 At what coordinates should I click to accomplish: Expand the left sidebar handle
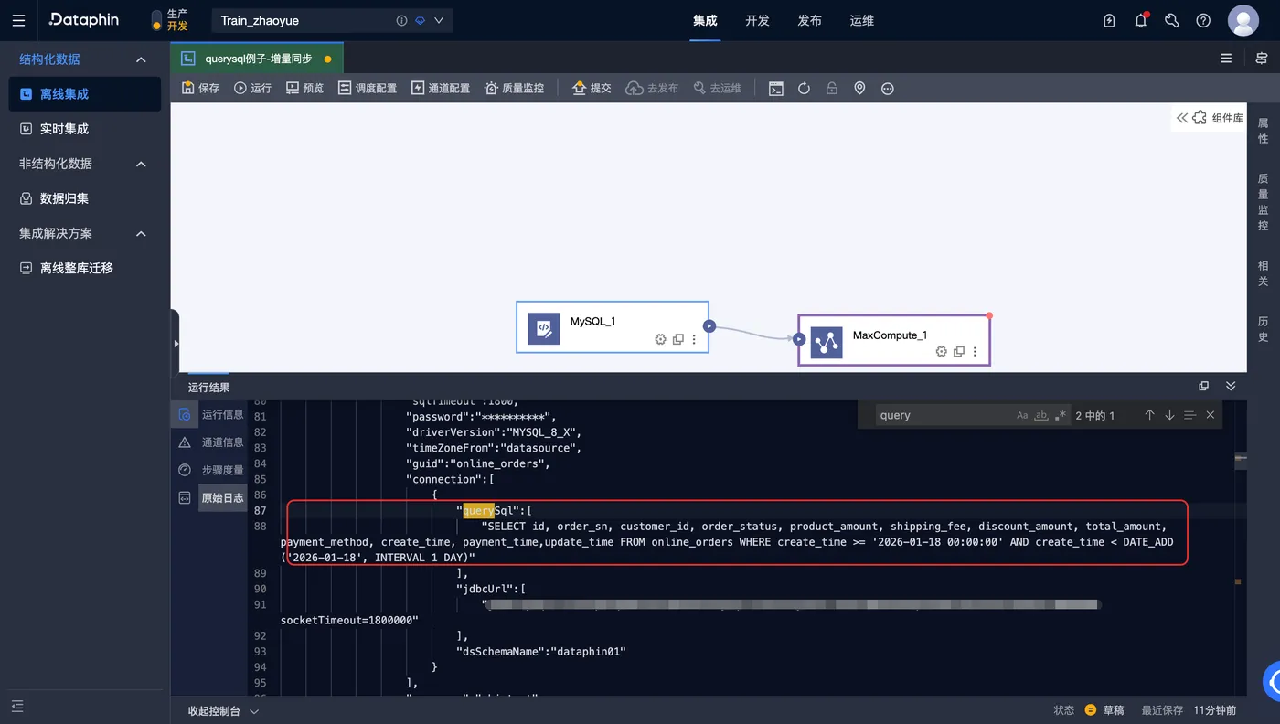176,344
